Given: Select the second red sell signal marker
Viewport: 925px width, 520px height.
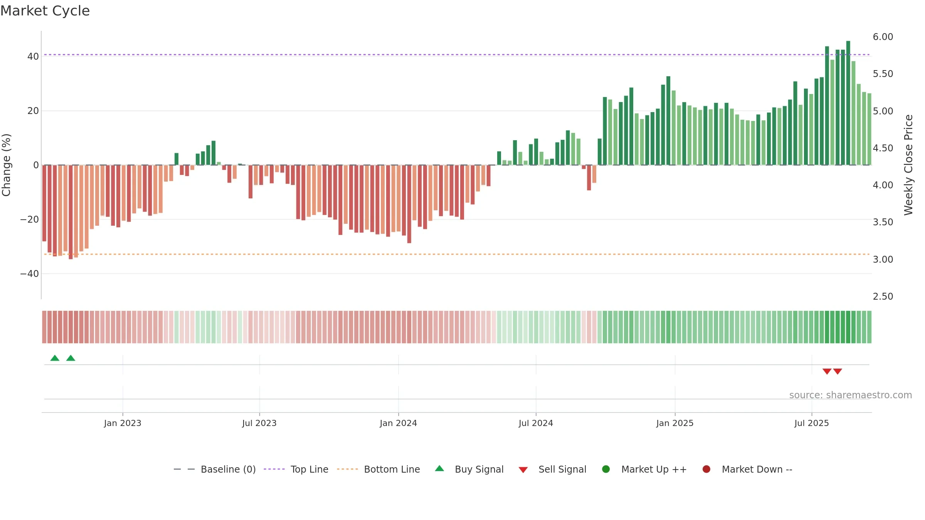Looking at the screenshot, I should [838, 371].
